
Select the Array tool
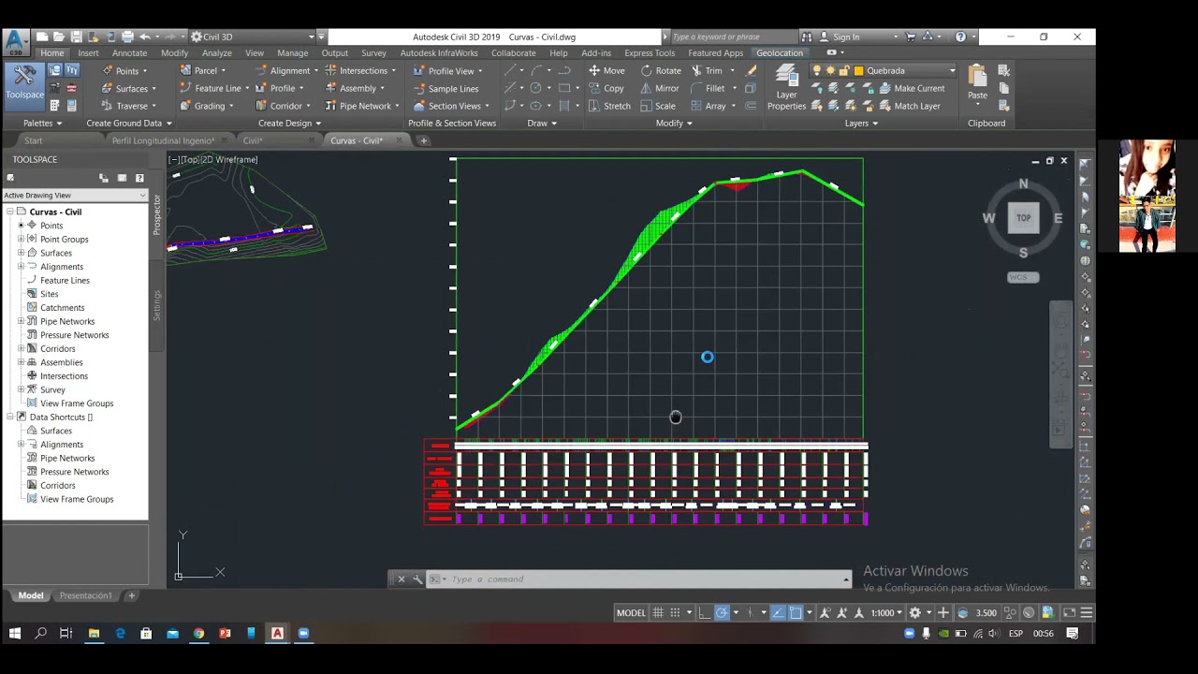709,106
